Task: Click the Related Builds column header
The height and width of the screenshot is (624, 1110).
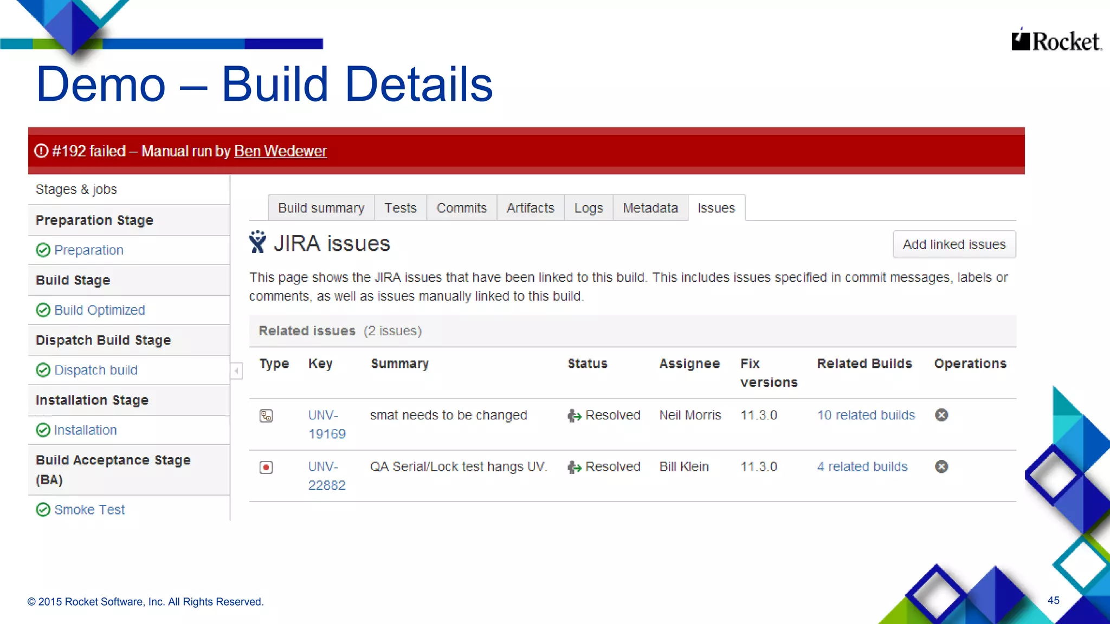Action: (864, 364)
